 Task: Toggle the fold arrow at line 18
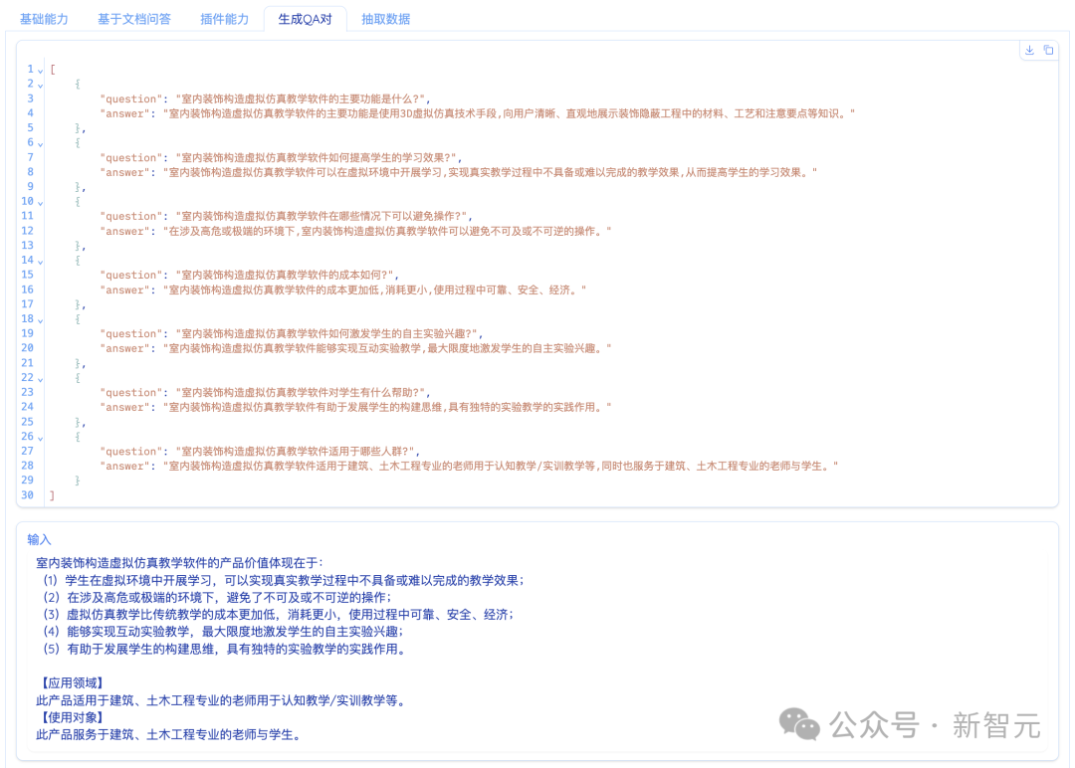41,319
